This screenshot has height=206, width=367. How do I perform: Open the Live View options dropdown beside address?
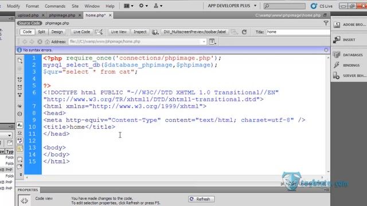coord(213,42)
